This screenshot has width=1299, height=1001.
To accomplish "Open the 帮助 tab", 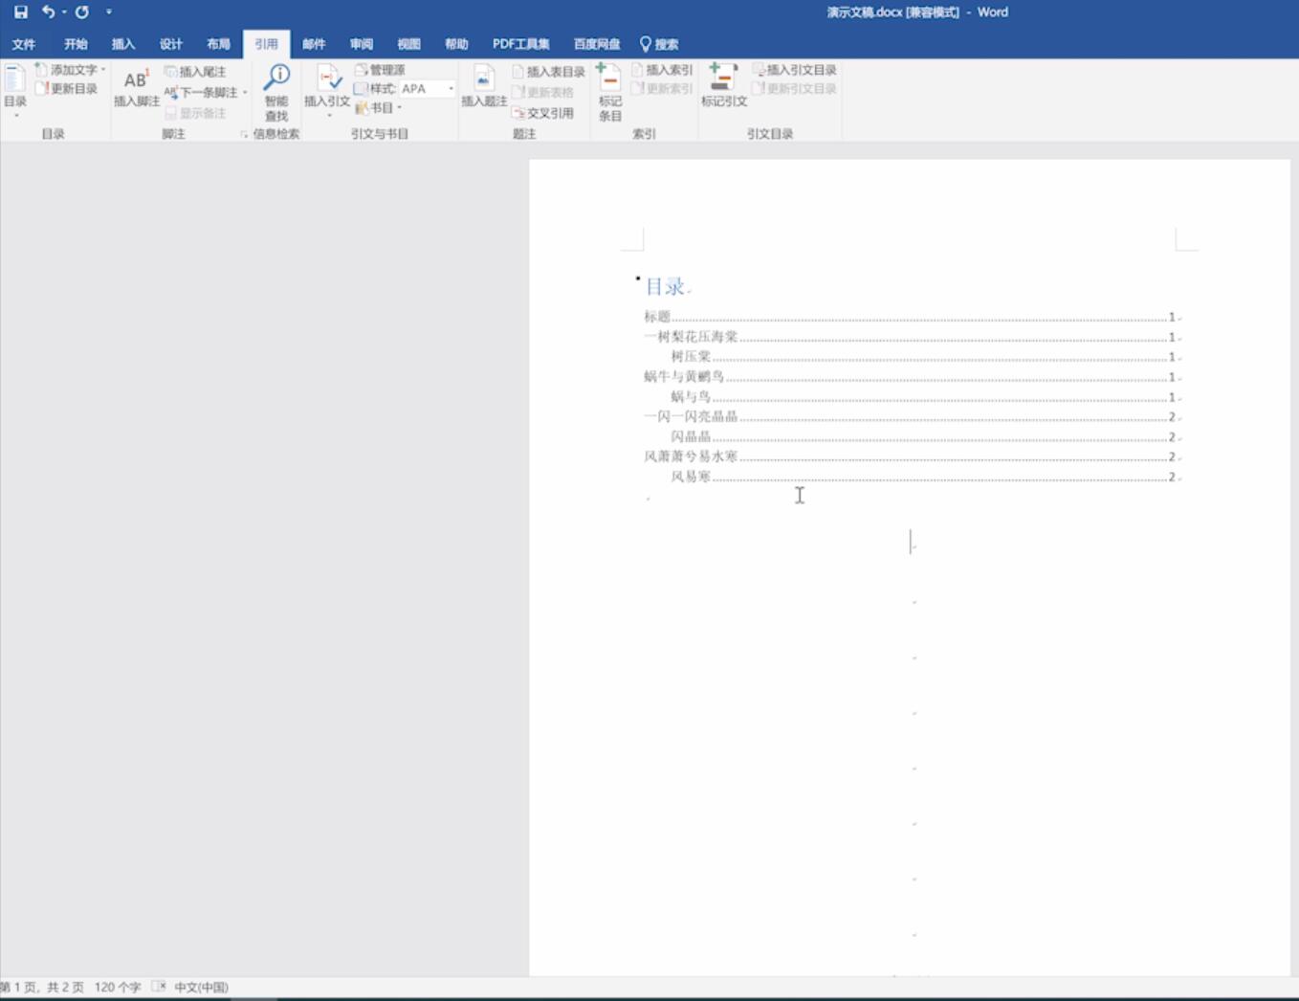I will click(456, 44).
